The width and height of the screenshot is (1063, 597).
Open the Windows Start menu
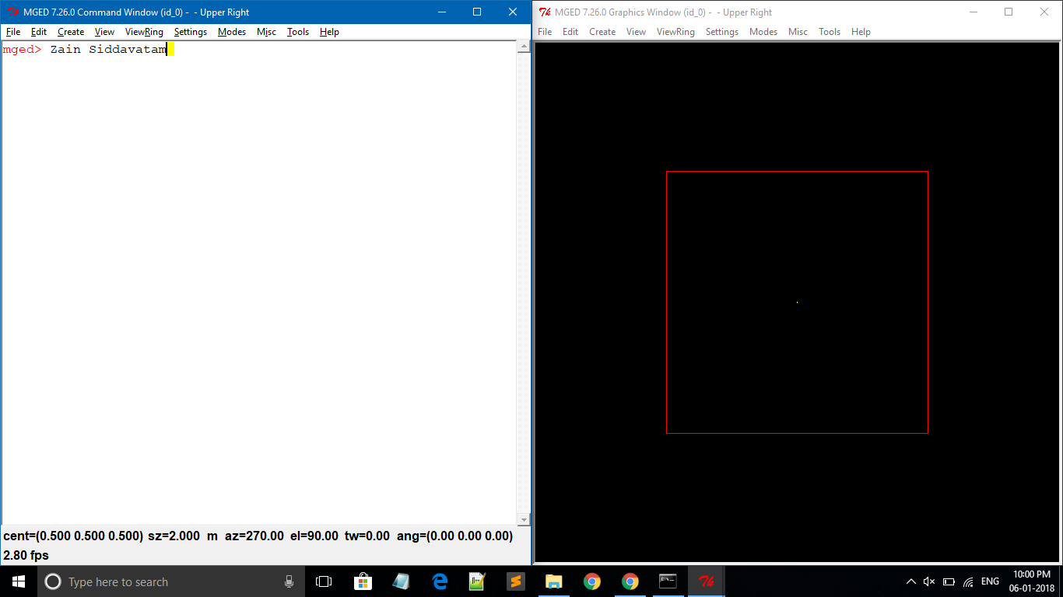19,581
